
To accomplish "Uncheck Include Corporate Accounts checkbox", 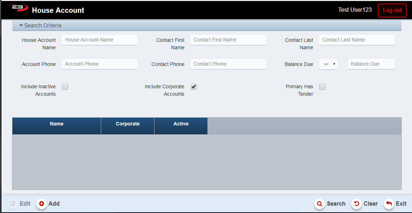I will [194, 87].
